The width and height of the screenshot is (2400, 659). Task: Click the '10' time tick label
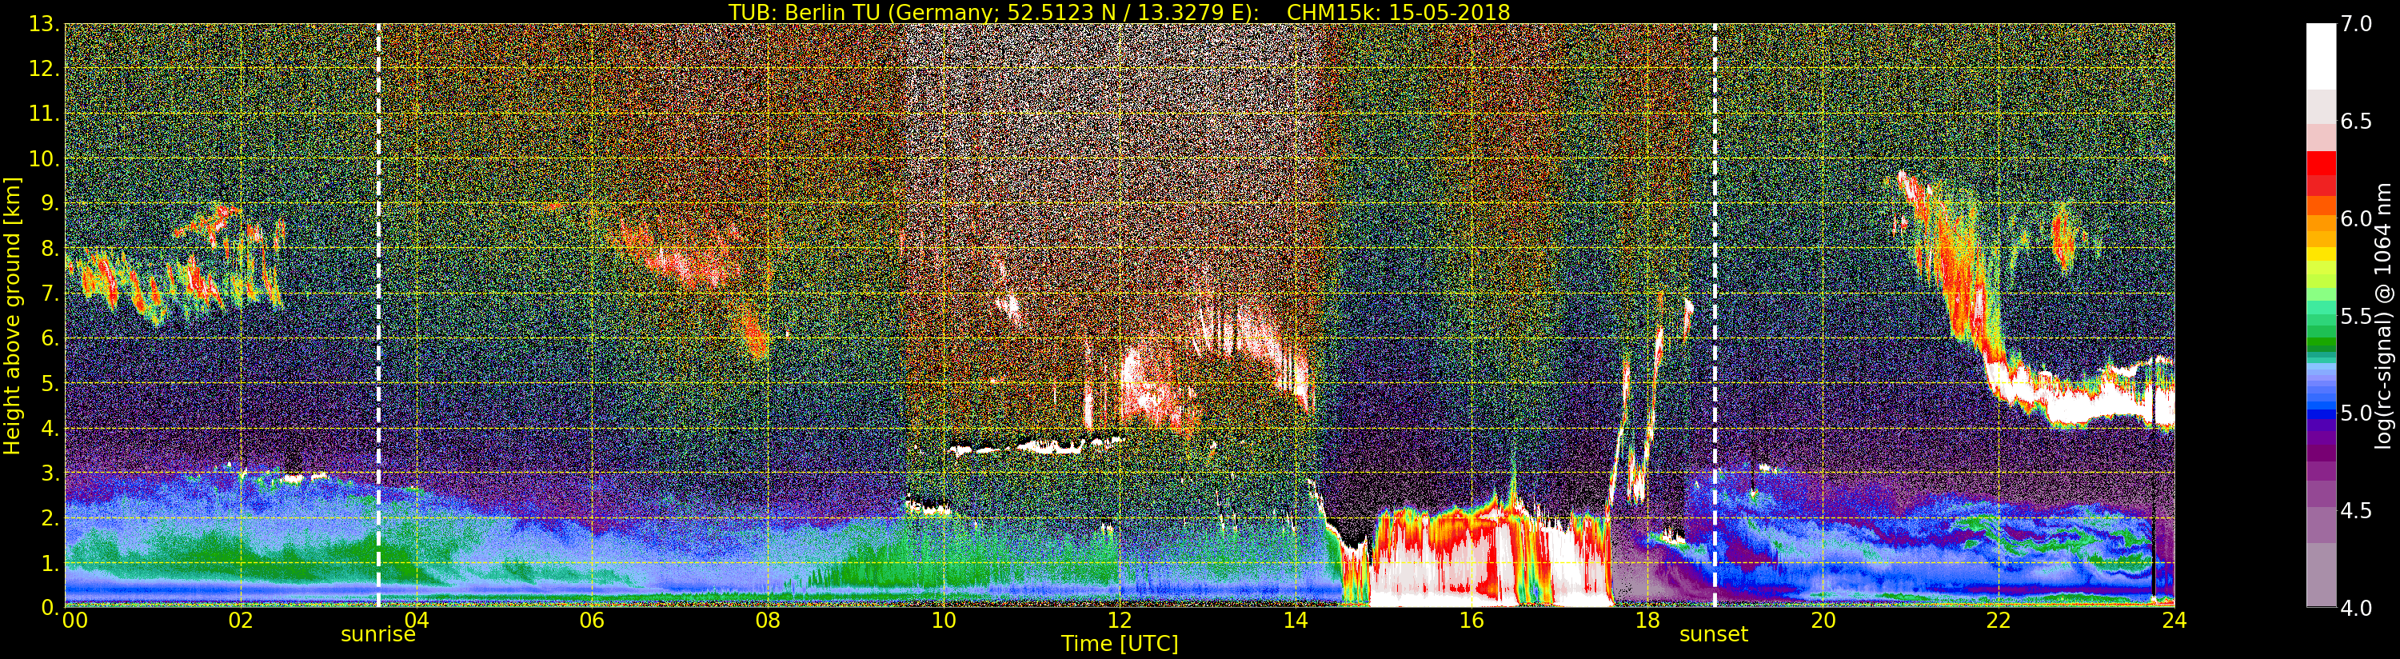[944, 620]
